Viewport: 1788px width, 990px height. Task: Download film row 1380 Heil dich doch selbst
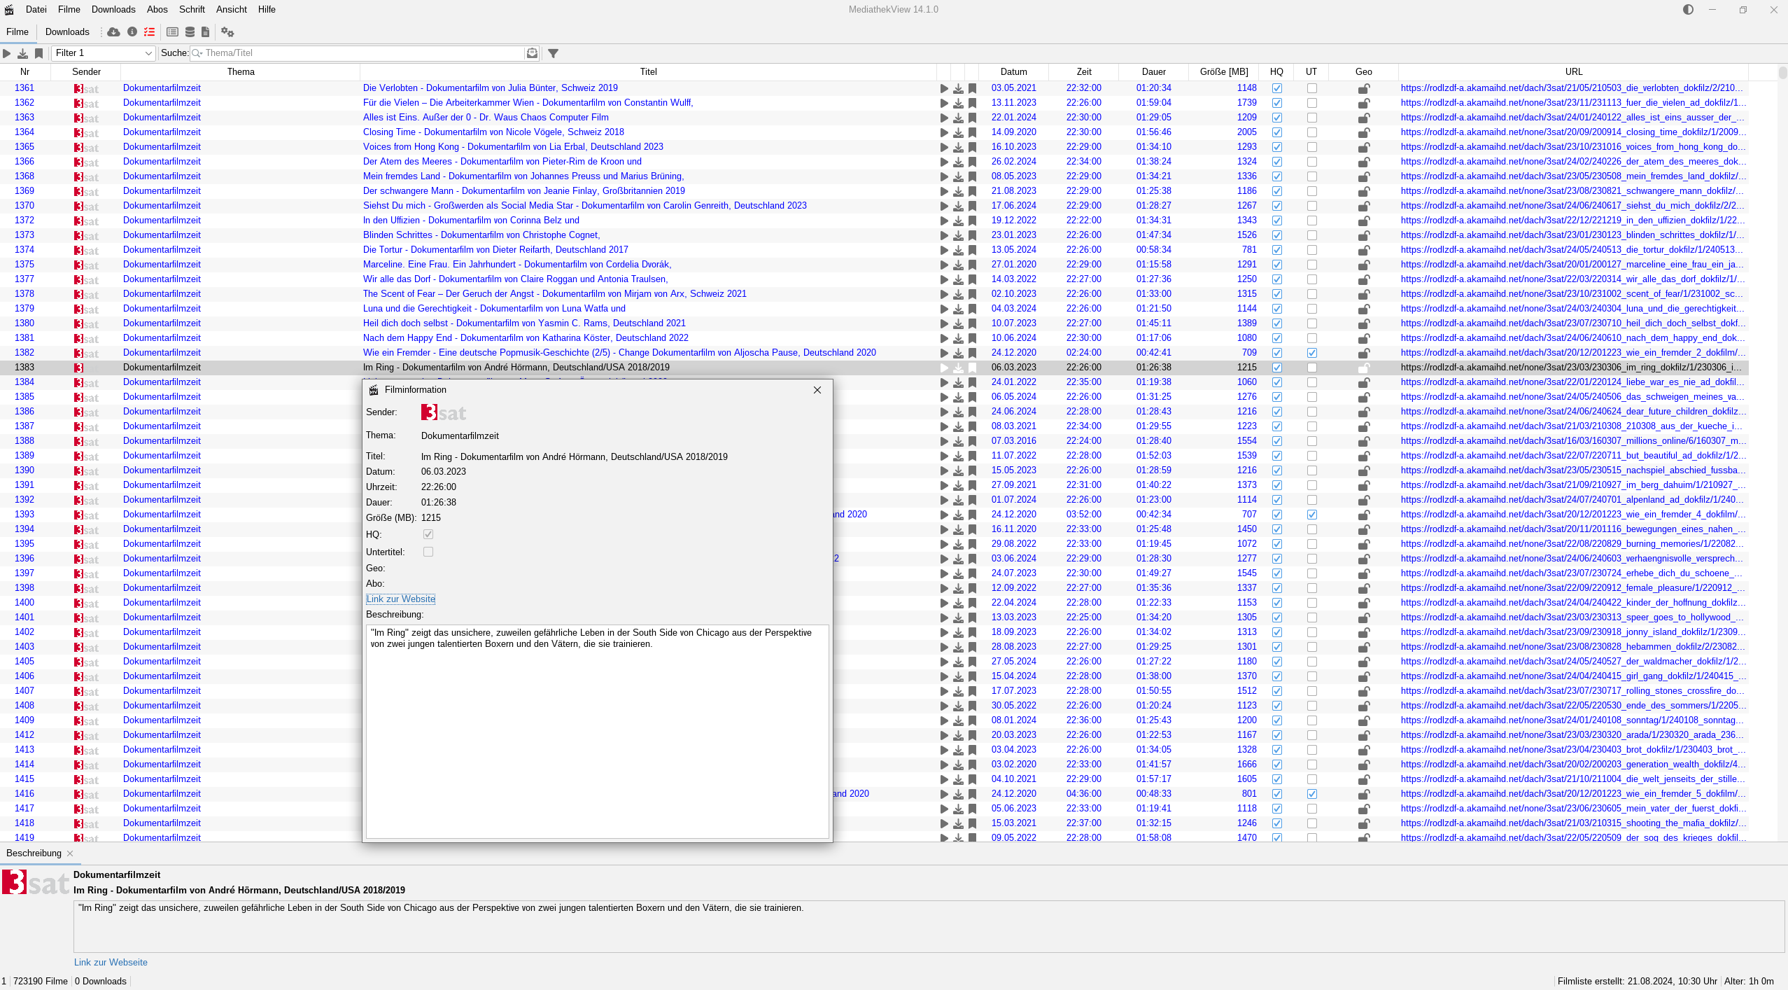tap(958, 323)
